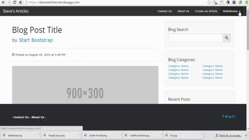Click the Blog Categories heading
The image size is (249, 140).
(x=182, y=59)
